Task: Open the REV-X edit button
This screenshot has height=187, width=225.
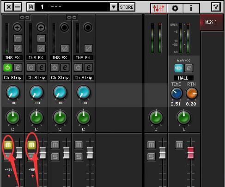Action: [189, 68]
